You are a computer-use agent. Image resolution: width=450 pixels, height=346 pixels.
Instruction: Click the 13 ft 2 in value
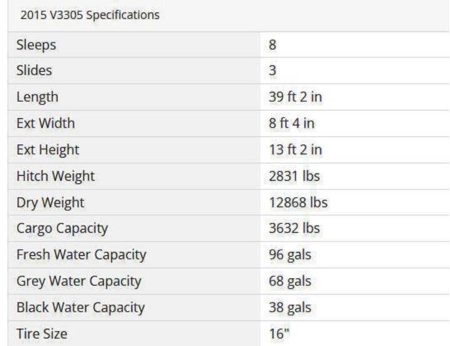[x=295, y=150]
